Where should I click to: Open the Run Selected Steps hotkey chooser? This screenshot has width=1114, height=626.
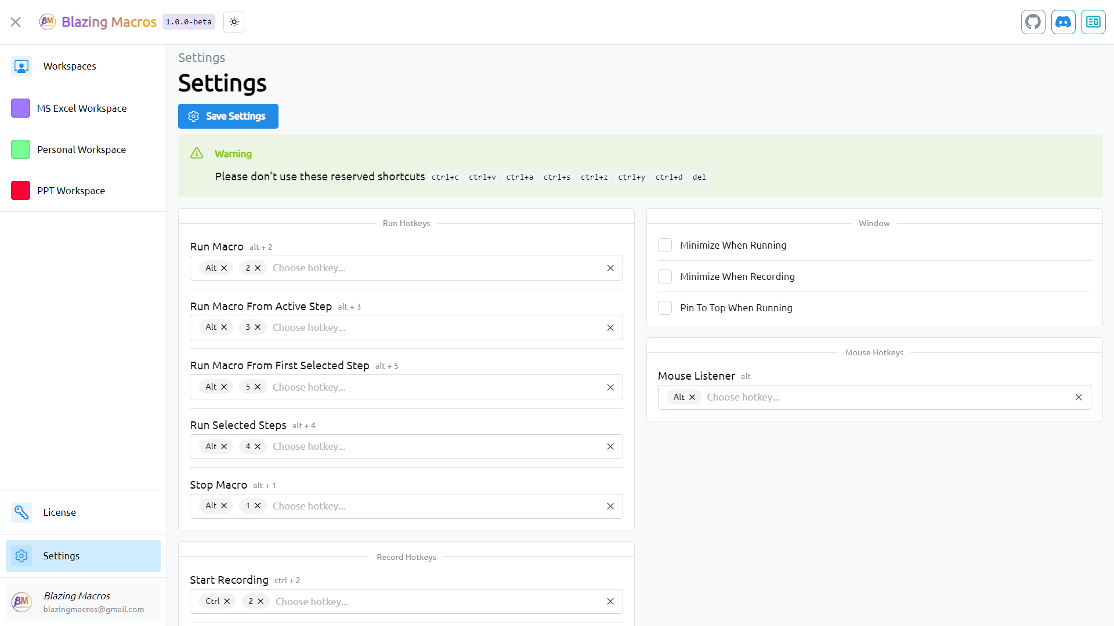(406, 446)
